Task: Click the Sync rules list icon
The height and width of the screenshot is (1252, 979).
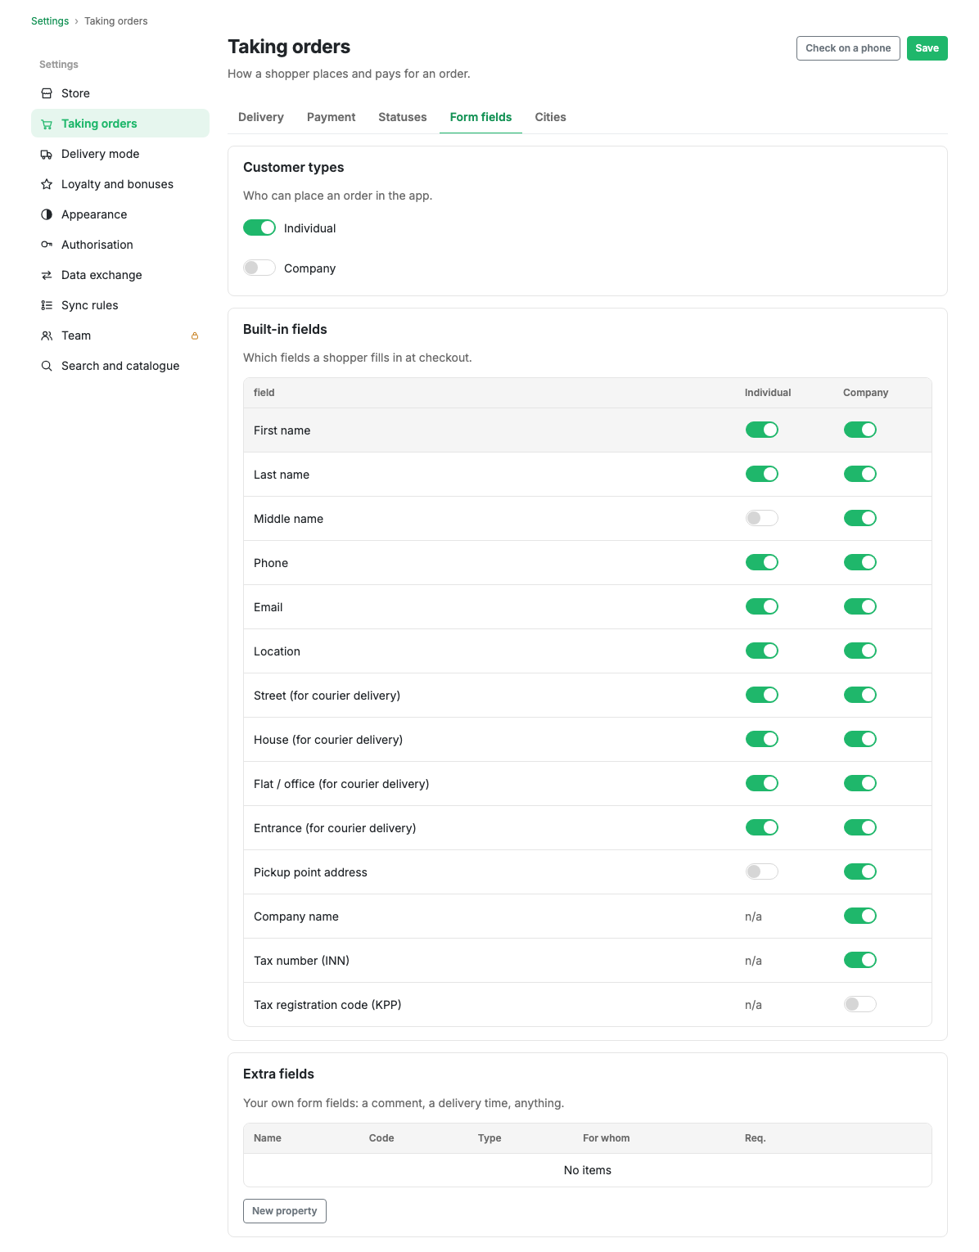Action: [47, 305]
